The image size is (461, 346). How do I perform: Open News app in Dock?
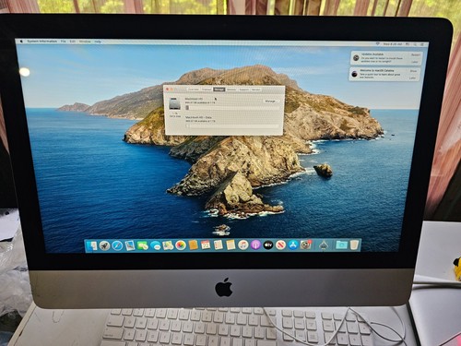(x=280, y=245)
